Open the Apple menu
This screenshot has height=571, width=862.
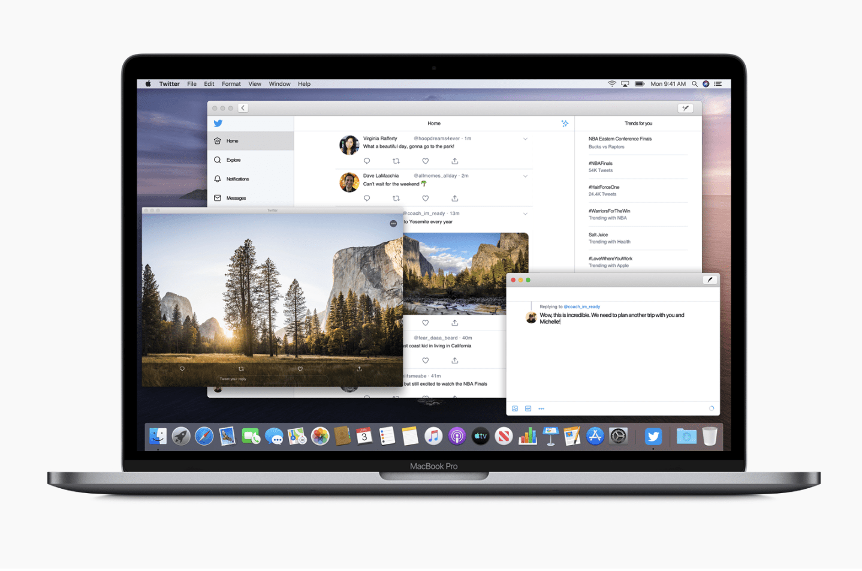(148, 84)
